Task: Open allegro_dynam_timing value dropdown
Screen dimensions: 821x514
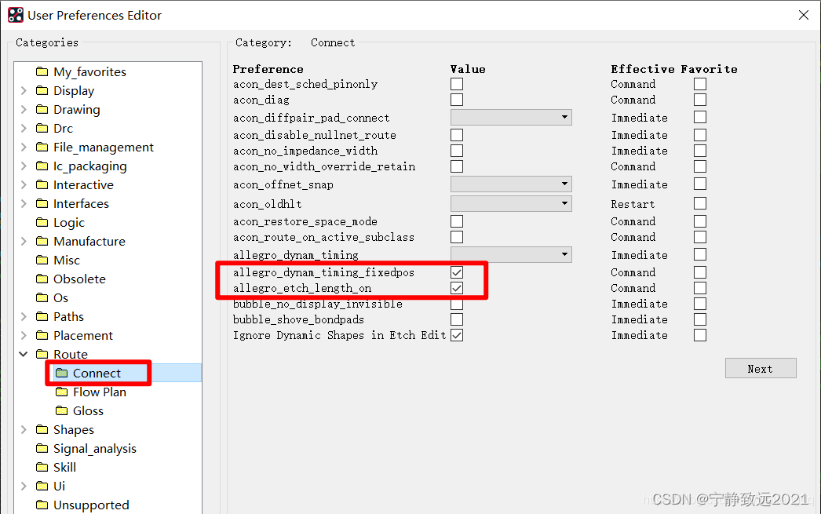Action: [x=511, y=254]
